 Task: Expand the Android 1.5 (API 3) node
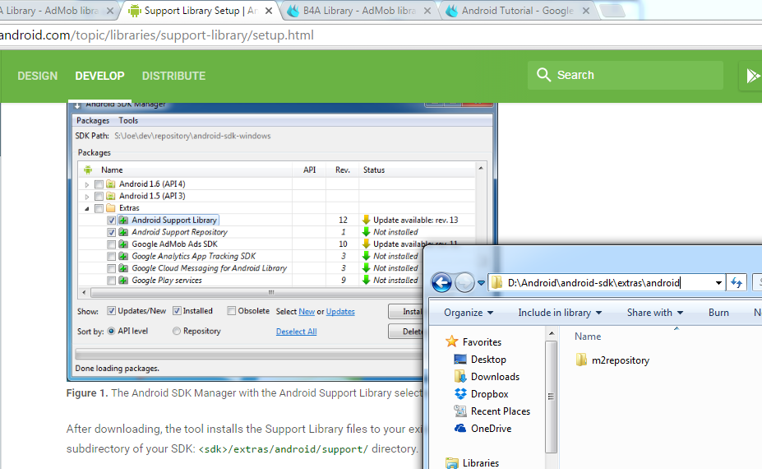[x=87, y=197]
